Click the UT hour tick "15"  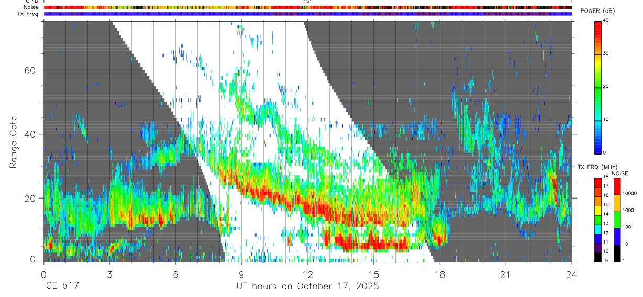(373, 274)
